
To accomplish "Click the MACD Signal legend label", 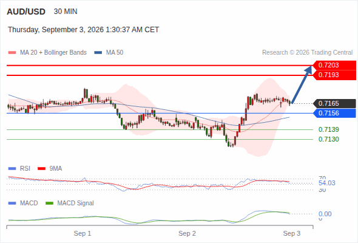I will (76, 203).
